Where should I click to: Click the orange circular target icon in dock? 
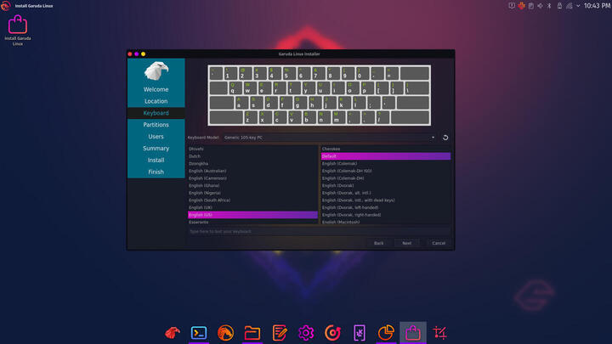click(x=332, y=333)
